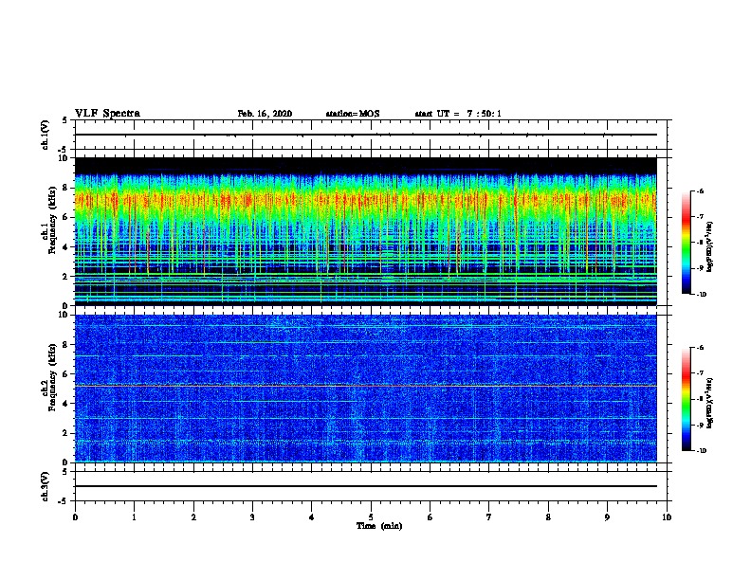Click the time axis tick label "8"
Viewport: 751px width, 580px height.
548,517
